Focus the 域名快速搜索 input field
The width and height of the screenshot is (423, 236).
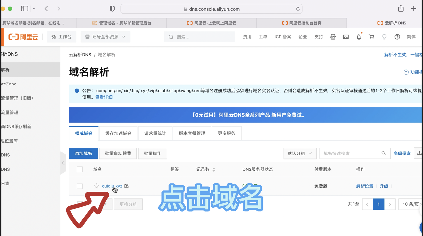point(351,153)
